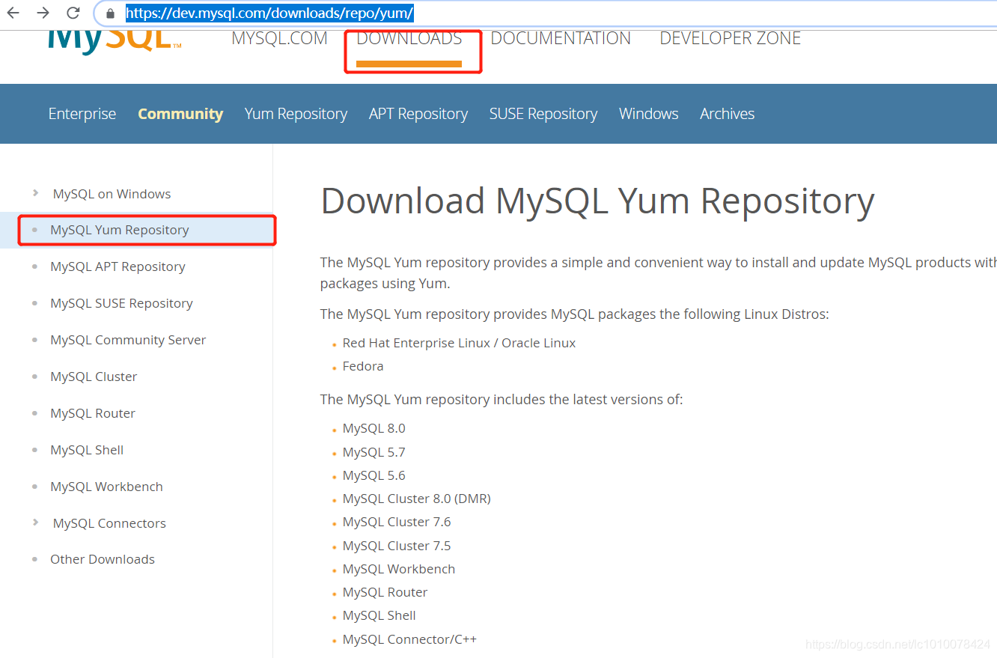Open MySQL Cluster sidebar link
Viewport: 997px width, 658px height.
(94, 377)
